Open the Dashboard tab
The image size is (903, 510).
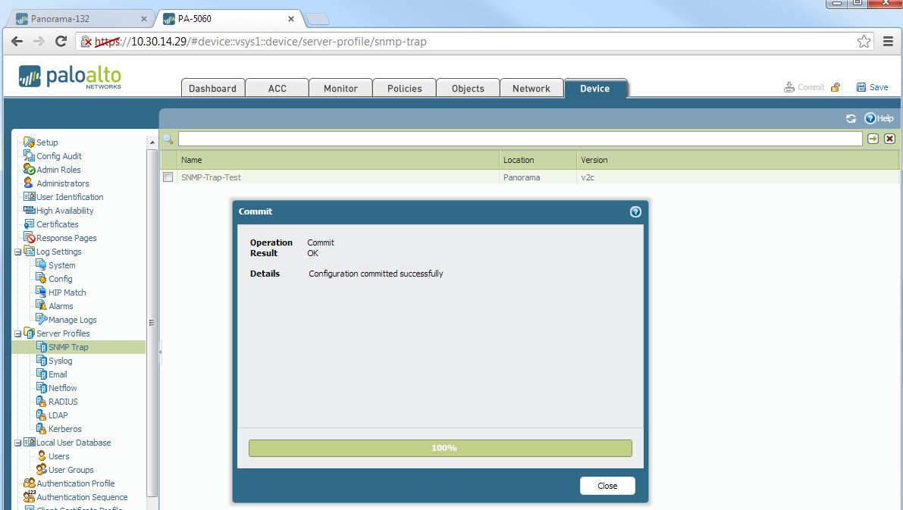(212, 88)
